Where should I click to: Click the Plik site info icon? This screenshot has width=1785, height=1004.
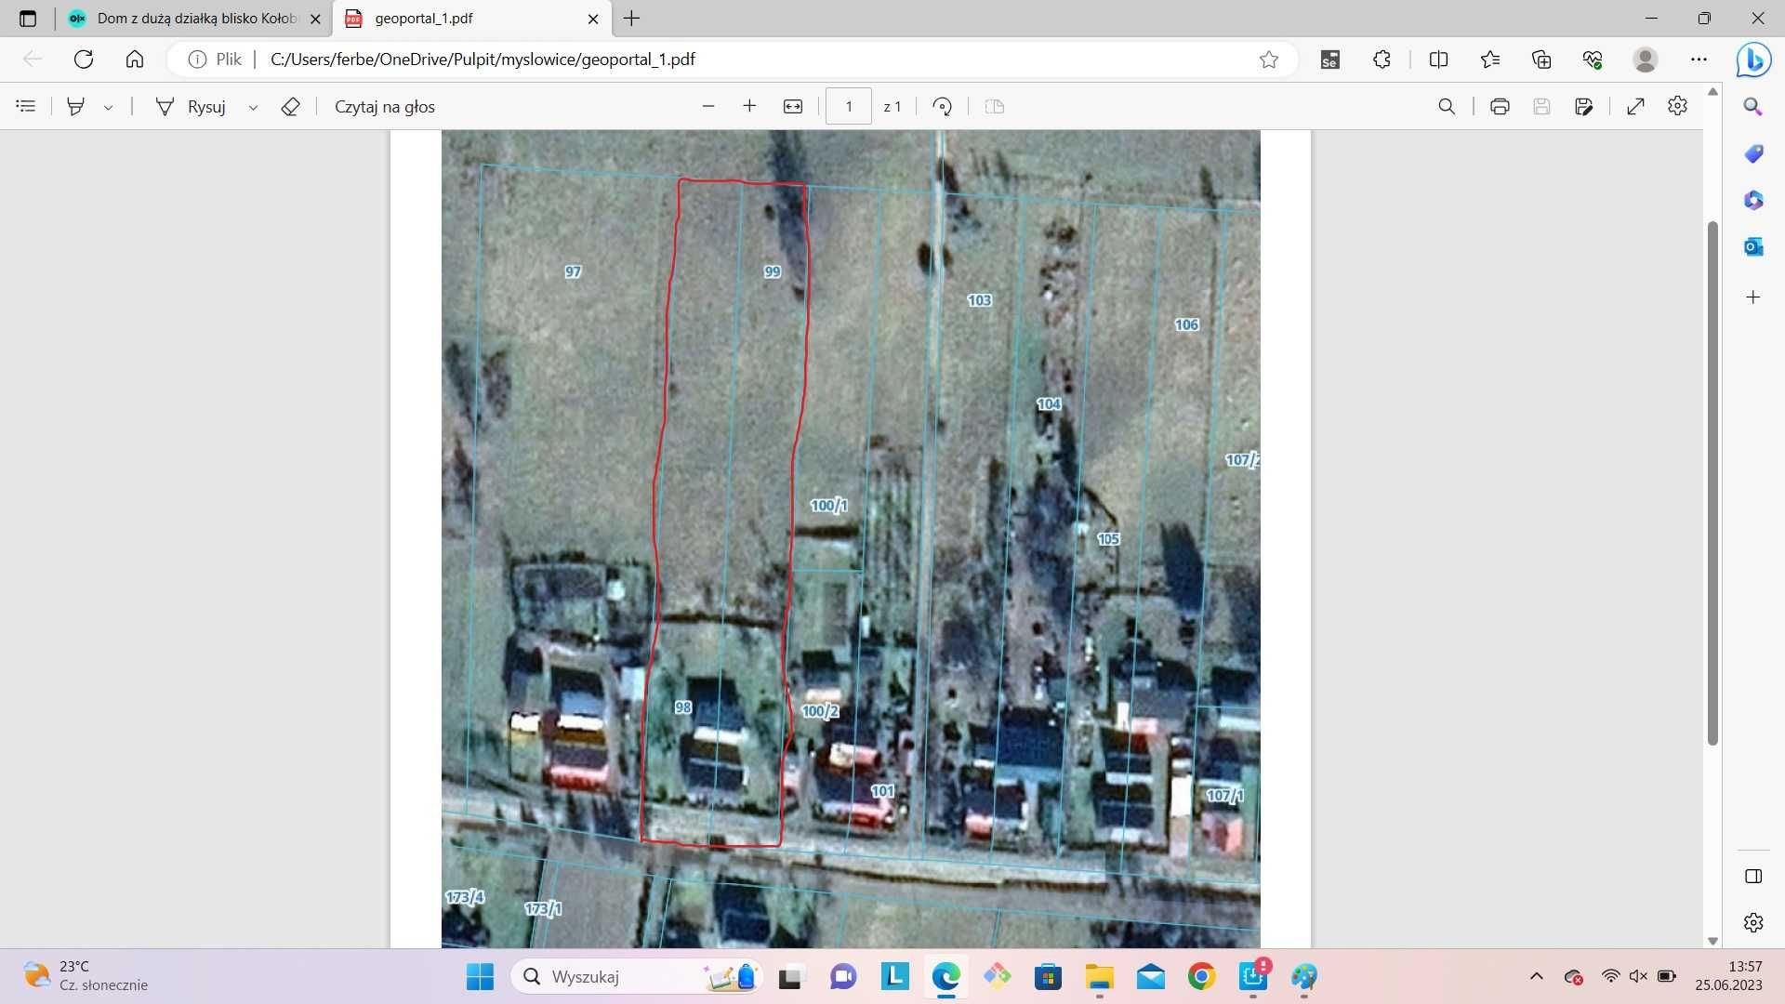click(x=215, y=59)
